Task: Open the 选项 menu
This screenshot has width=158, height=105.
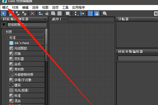Action: pos(55,8)
